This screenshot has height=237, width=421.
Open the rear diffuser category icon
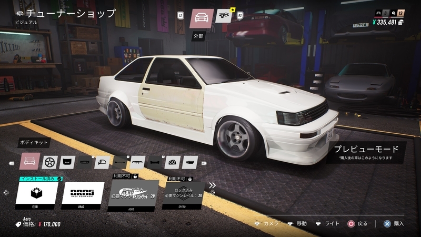pos(137,162)
